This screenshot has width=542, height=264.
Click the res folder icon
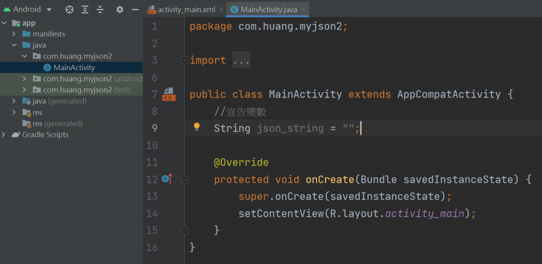pos(26,112)
